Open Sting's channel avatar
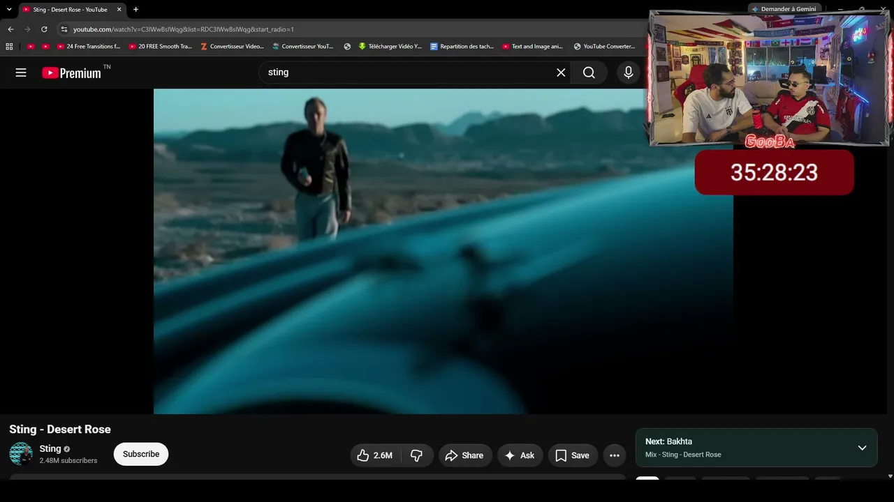Screen dimensions: 894x502 tap(21, 454)
